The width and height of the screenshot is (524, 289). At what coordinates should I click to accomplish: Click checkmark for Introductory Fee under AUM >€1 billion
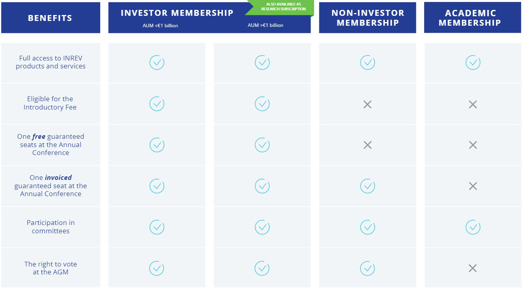pyautogui.click(x=262, y=104)
